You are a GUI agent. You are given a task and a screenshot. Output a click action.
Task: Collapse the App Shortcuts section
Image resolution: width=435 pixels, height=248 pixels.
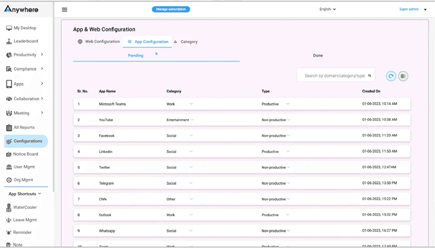pyautogui.click(x=40, y=194)
